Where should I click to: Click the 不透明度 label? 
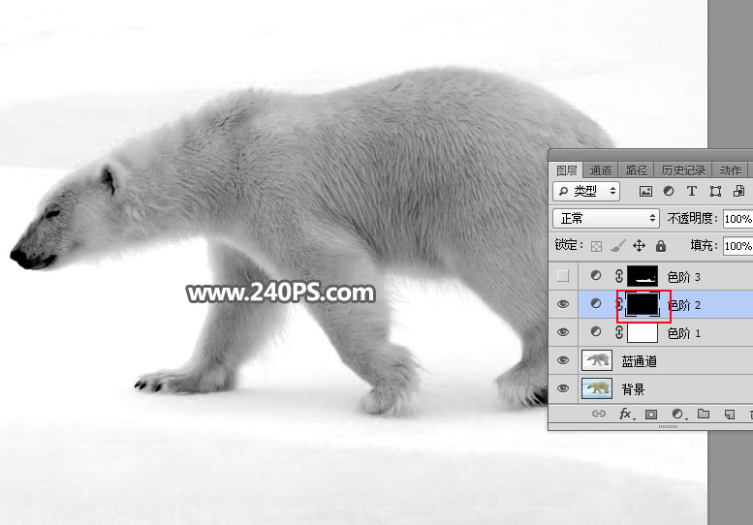692,218
